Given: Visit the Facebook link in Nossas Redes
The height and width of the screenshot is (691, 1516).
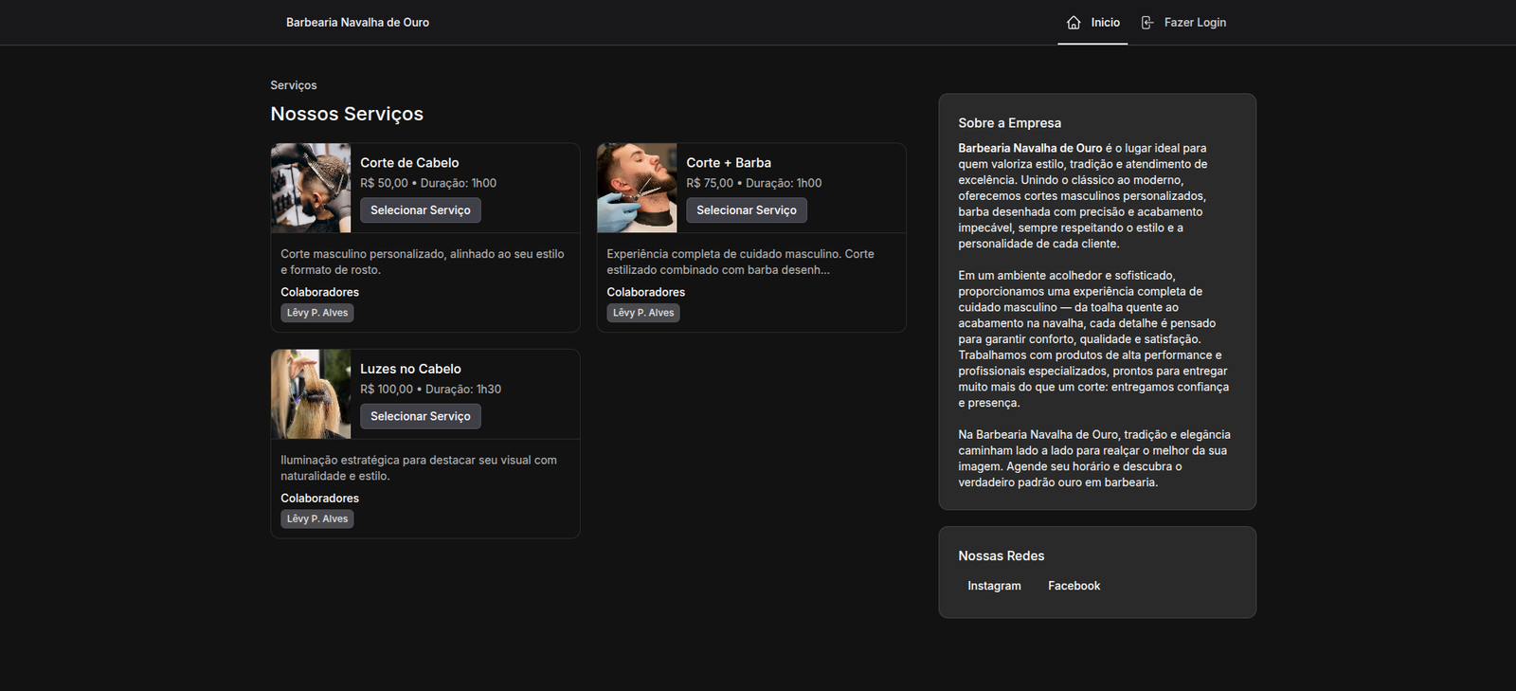Looking at the screenshot, I should (1074, 586).
